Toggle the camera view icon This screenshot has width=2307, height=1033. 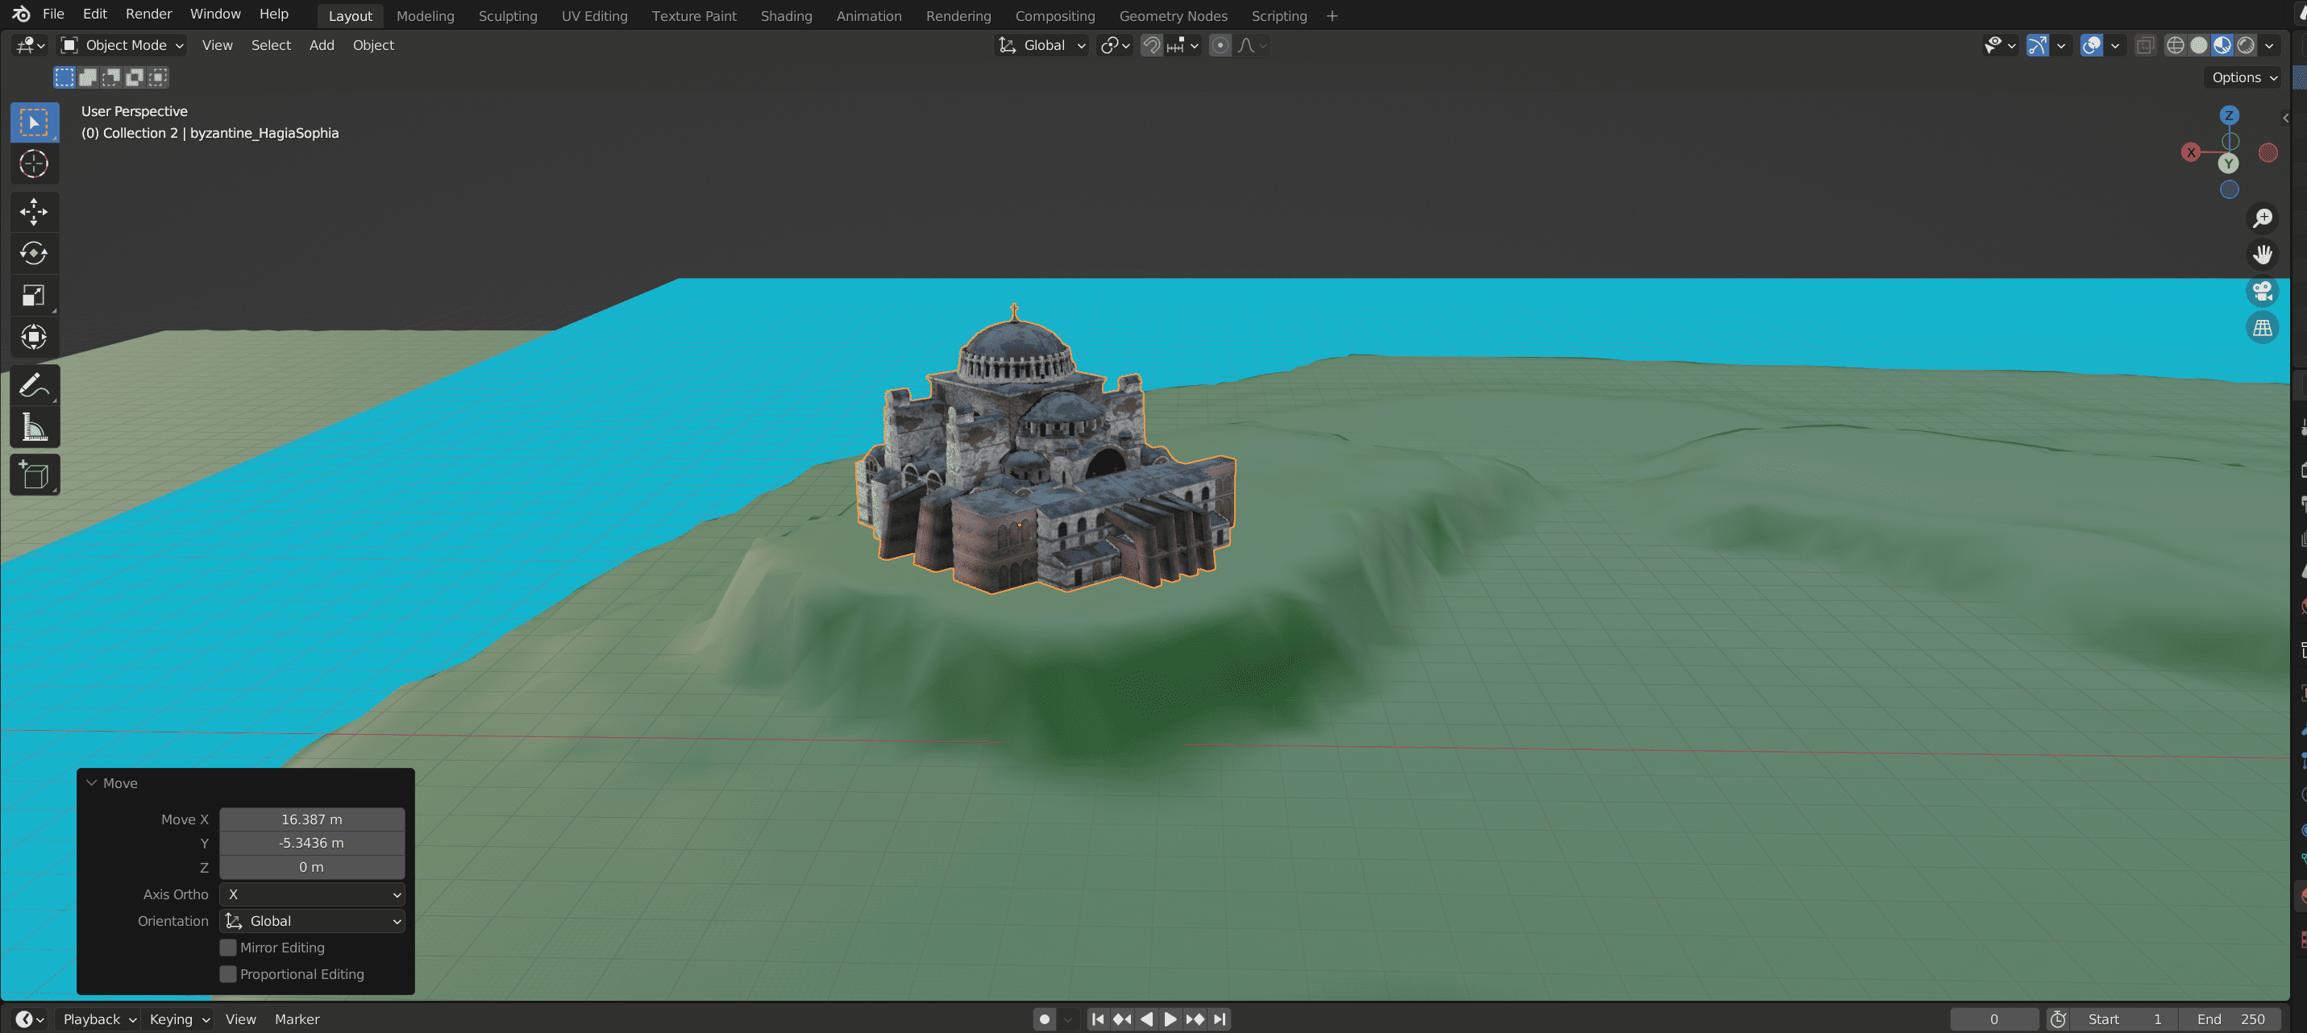coord(2262,292)
